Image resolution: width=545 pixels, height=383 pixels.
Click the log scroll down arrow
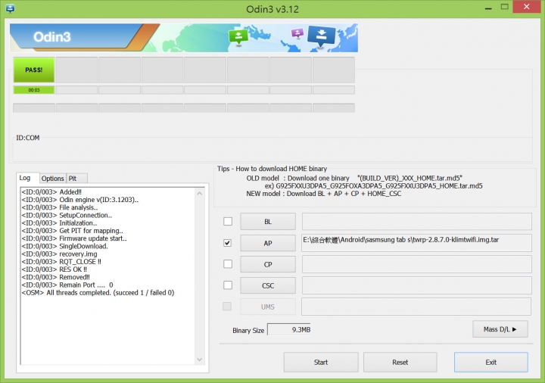point(200,360)
